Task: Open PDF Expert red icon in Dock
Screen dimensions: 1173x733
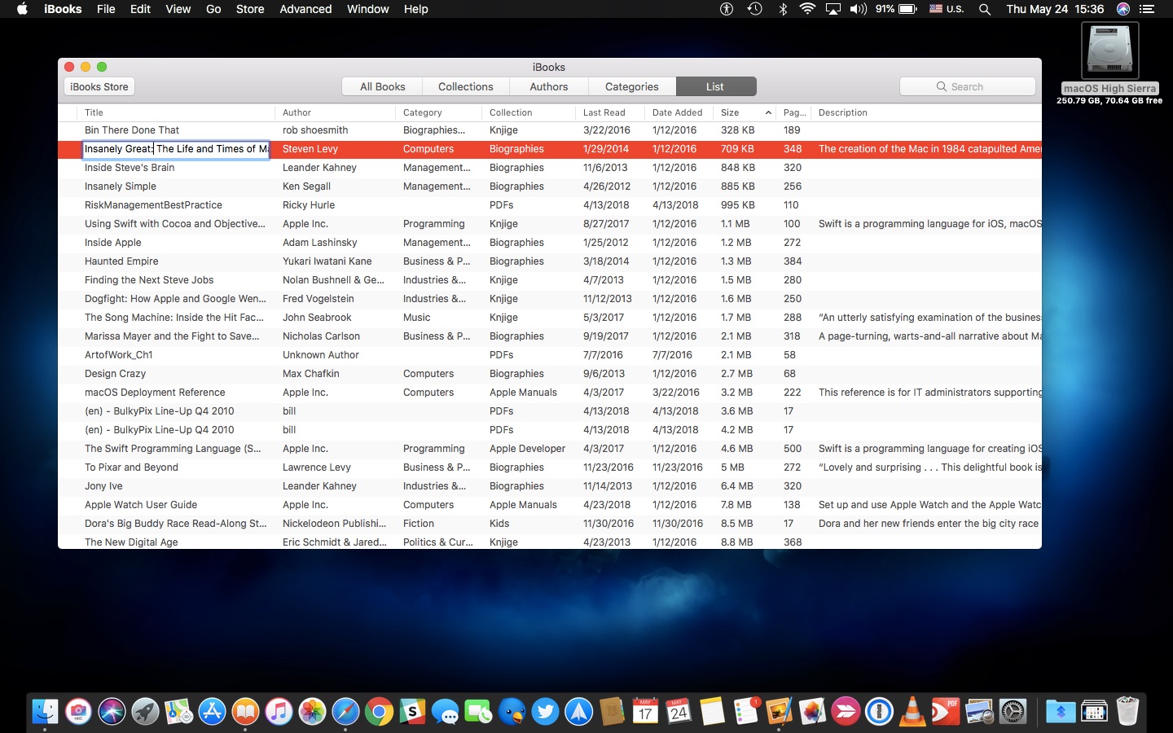Action: click(946, 712)
